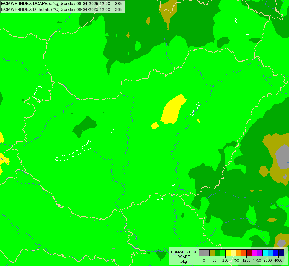This screenshot has width=289, height=266.
Task: Click the 750 tick label in legend
Action: (x=236, y=260)
